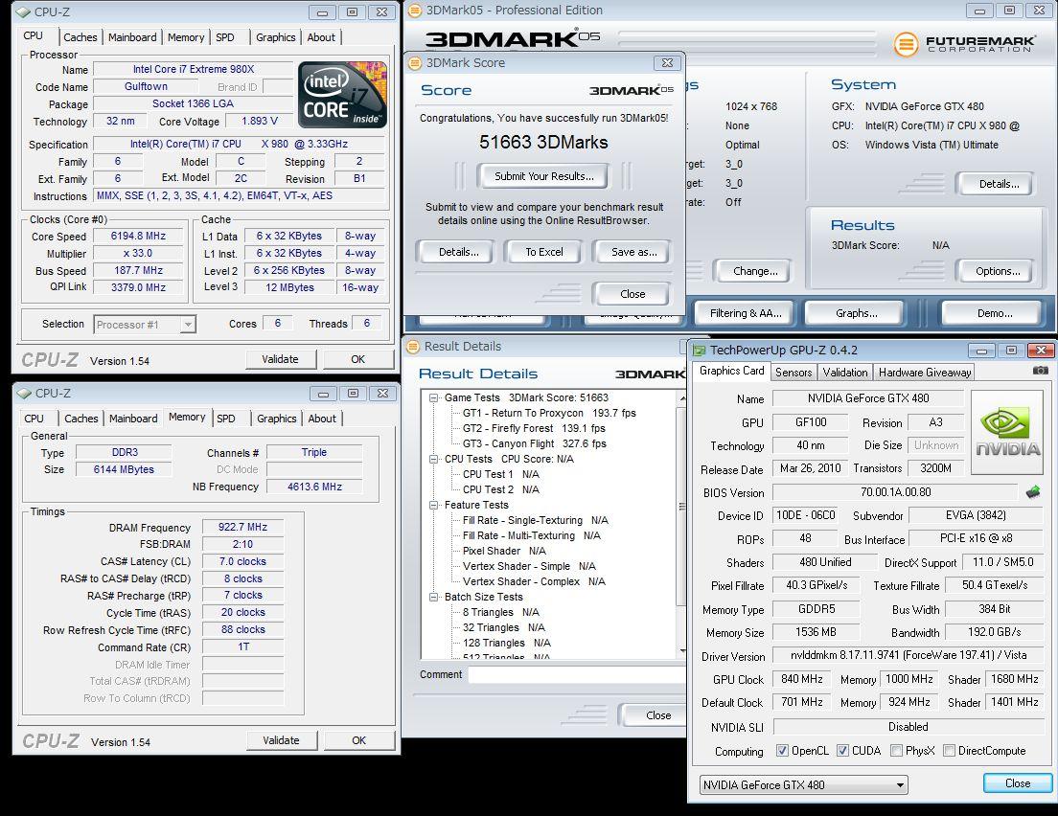Viewport: 1058px width, 816px height.
Task: Select GT3 - Canyon Flight row
Action: (x=535, y=443)
